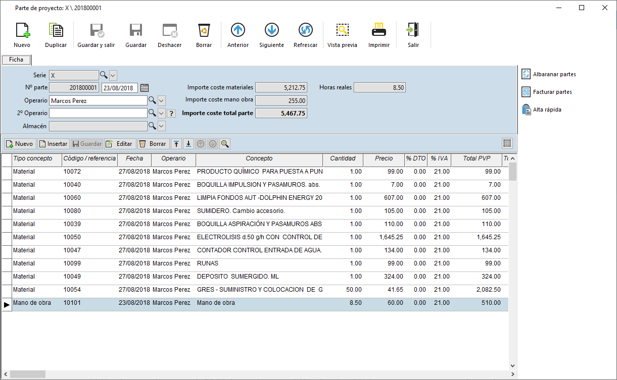Click the Guardar floppy icon in top toolbar
This screenshot has width=617, height=380.
tap(135, 30)
